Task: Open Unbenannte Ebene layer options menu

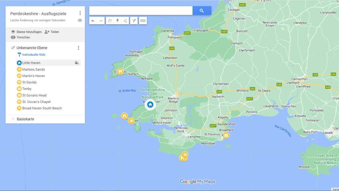Action: point(78,48)
